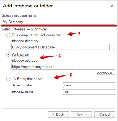Click the https://mycompany.erp.ae address field
The image size is (118, 121).
(x=63, y=67)
